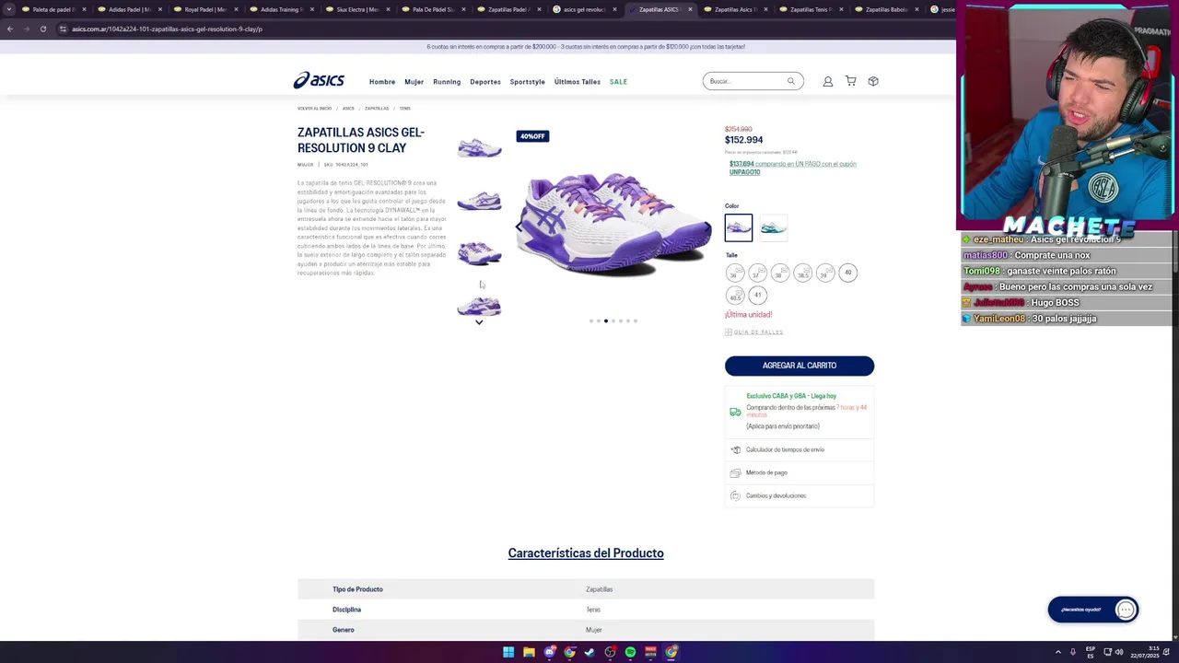Click the browser reload icon
Screen dimensions: 1179x663
42,29
